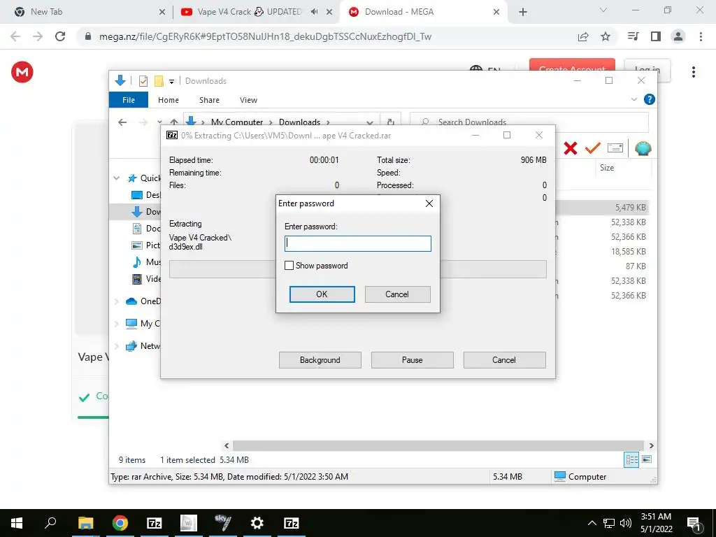Expand OneDrive tree node
Screen dimensions: 716x537
(117, 301)
